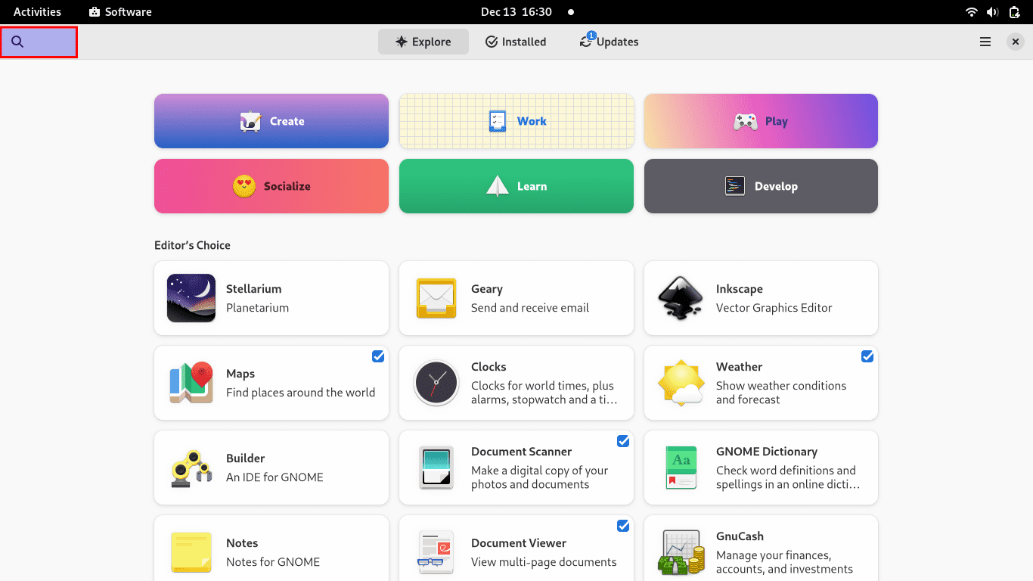Click the Maps app icon
Image resolution: width=1033 pixels, height=581 pixels.
(x=191, y=383)
